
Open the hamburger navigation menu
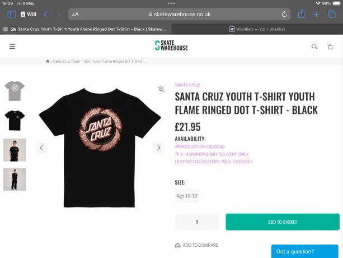pos(12,47)
